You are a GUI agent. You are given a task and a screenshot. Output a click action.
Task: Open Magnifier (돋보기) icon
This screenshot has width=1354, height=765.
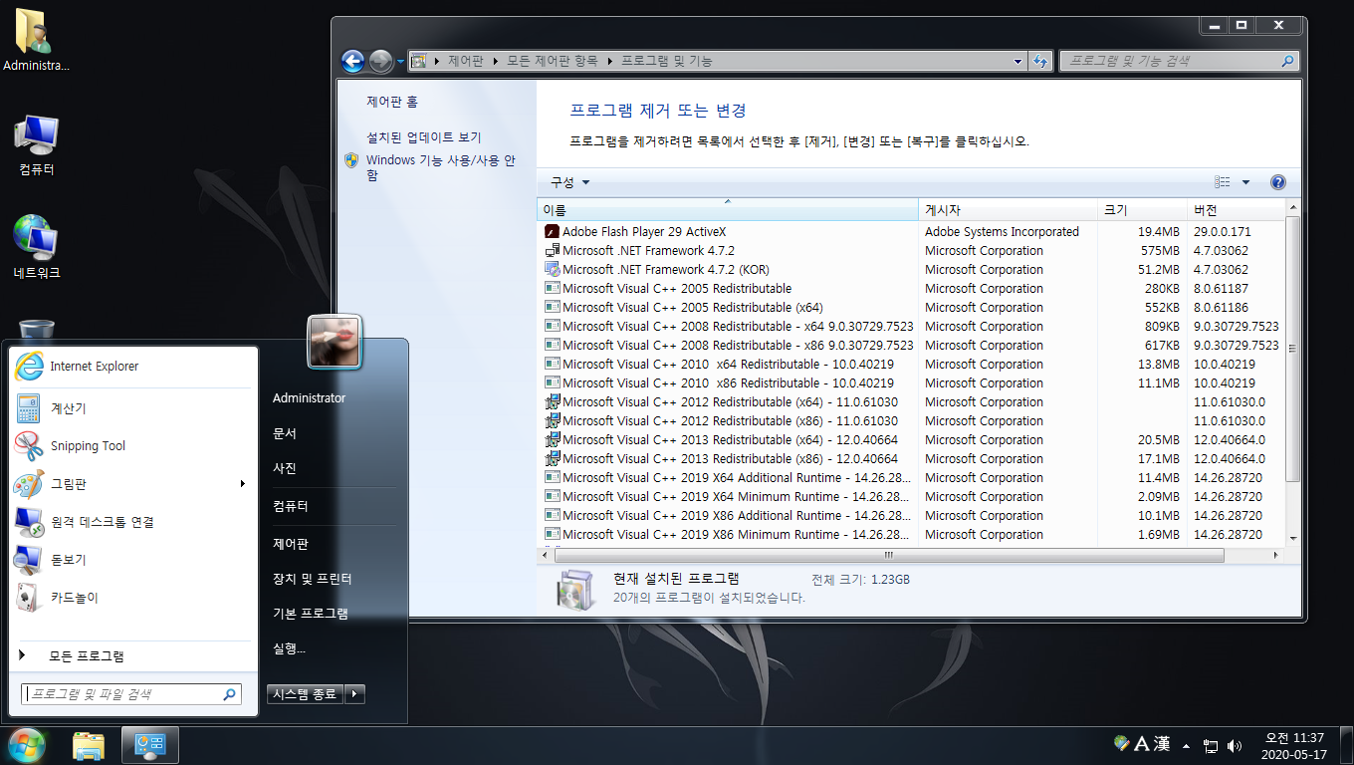tap(28, 560)
